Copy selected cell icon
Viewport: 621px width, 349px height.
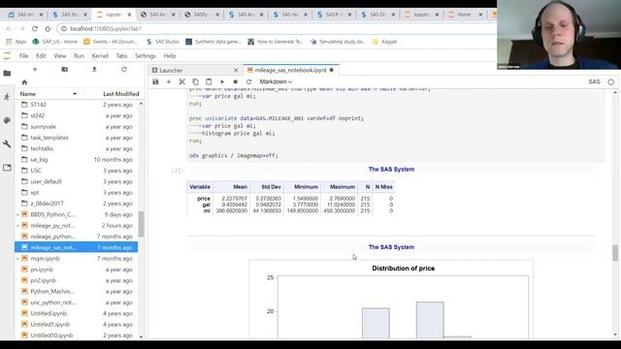click(195, 81)
